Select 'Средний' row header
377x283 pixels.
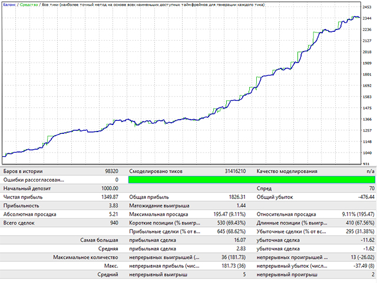108,275
